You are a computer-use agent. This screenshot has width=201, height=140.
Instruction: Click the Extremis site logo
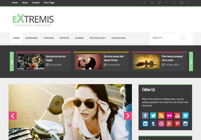[x=33, y=20]
